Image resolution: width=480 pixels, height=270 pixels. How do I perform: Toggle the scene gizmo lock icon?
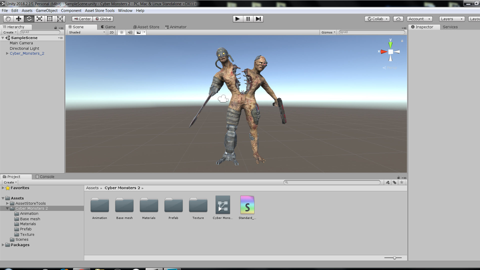coord(402,40)
